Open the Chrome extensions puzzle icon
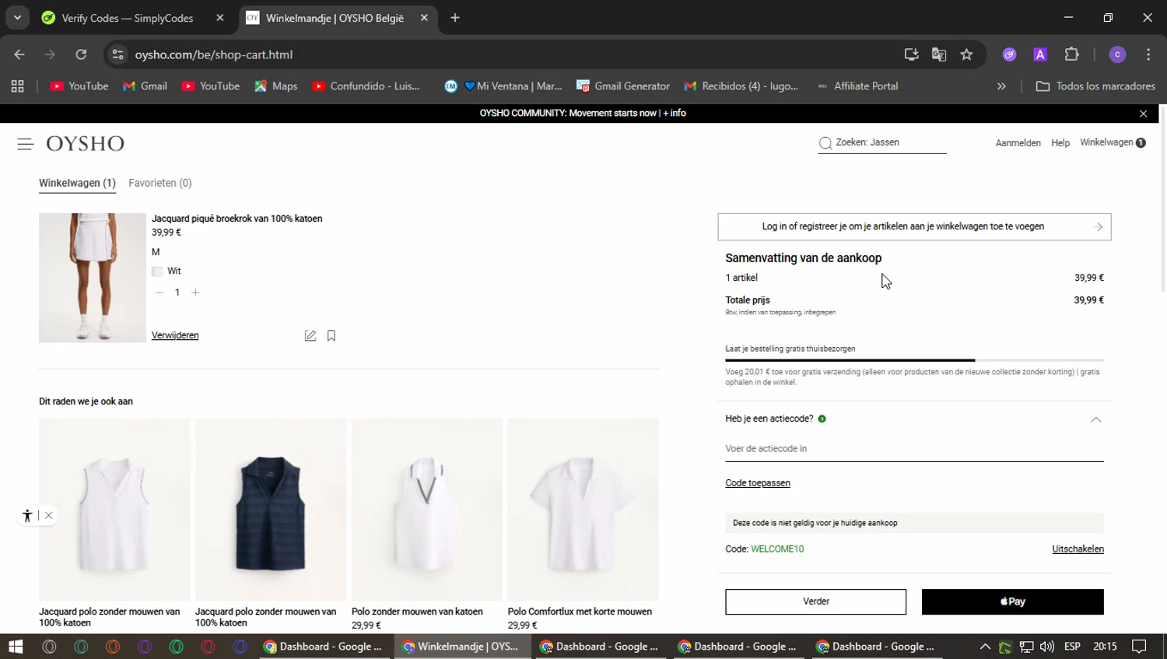 [1072, 54]
